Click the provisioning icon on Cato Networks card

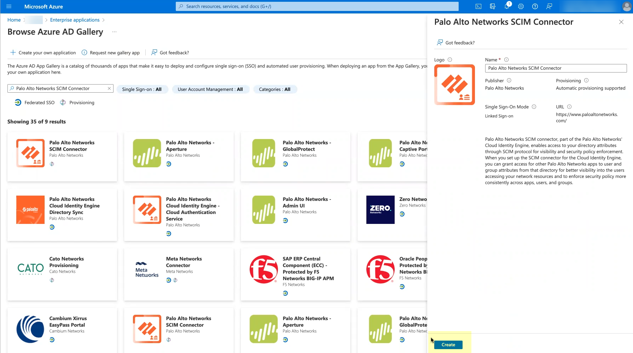pyautogui.click(x=52, y=280)
